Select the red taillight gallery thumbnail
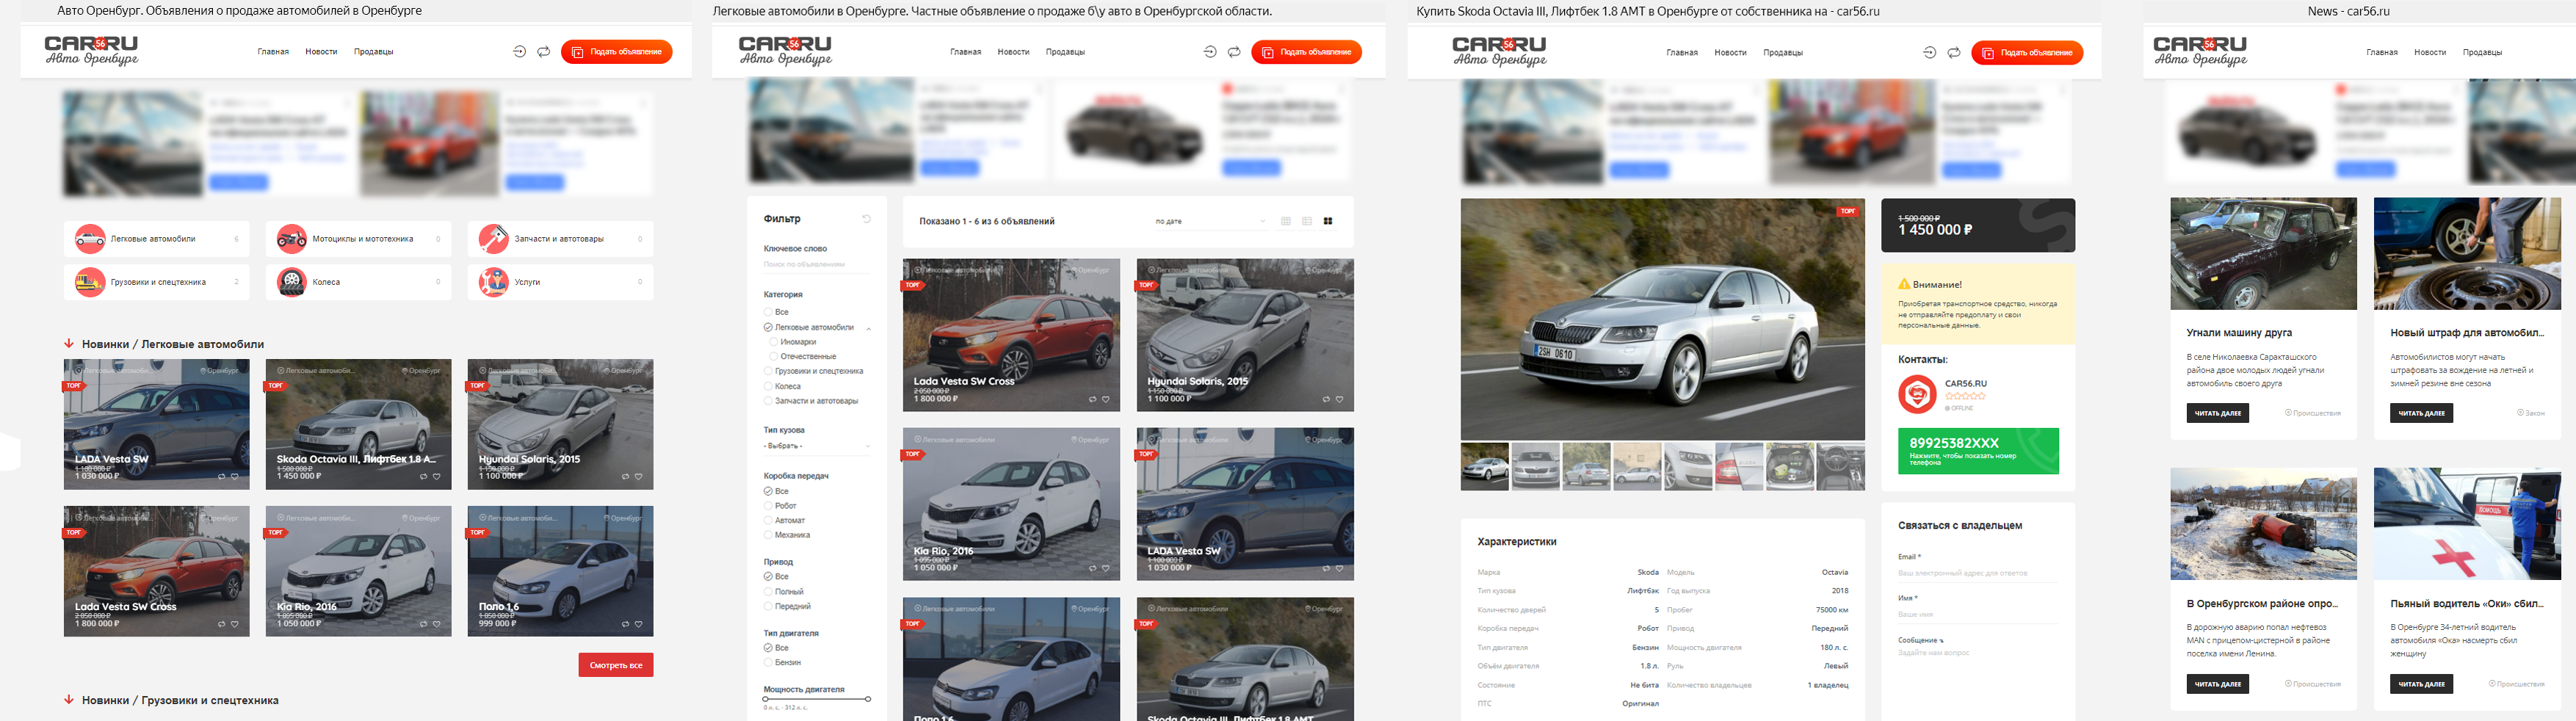 pos(1739,466)
